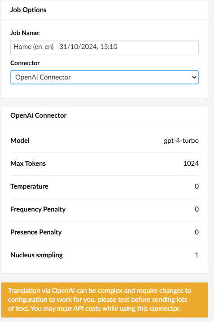Click the Temperature value 0

coord(197,186)
